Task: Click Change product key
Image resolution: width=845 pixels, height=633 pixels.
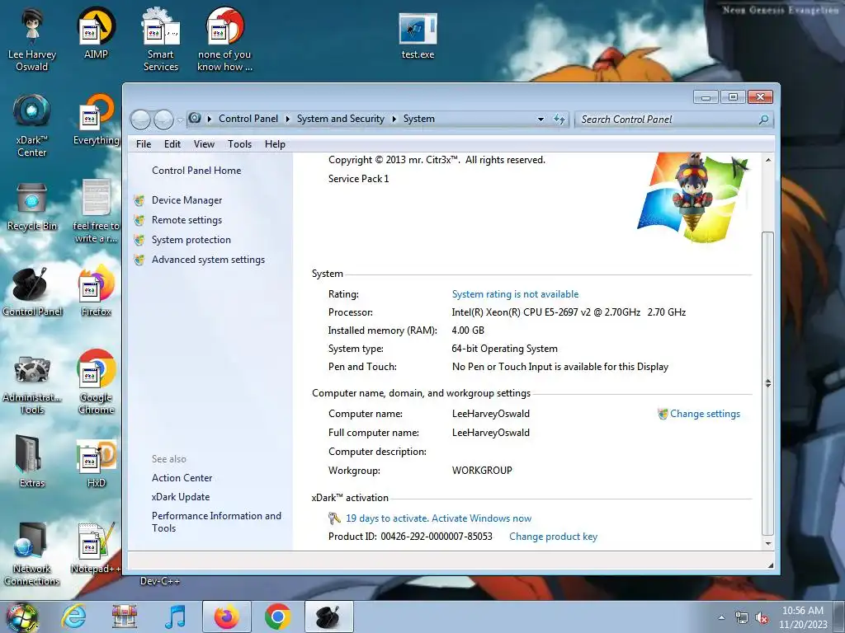Action: click(554, 537)
